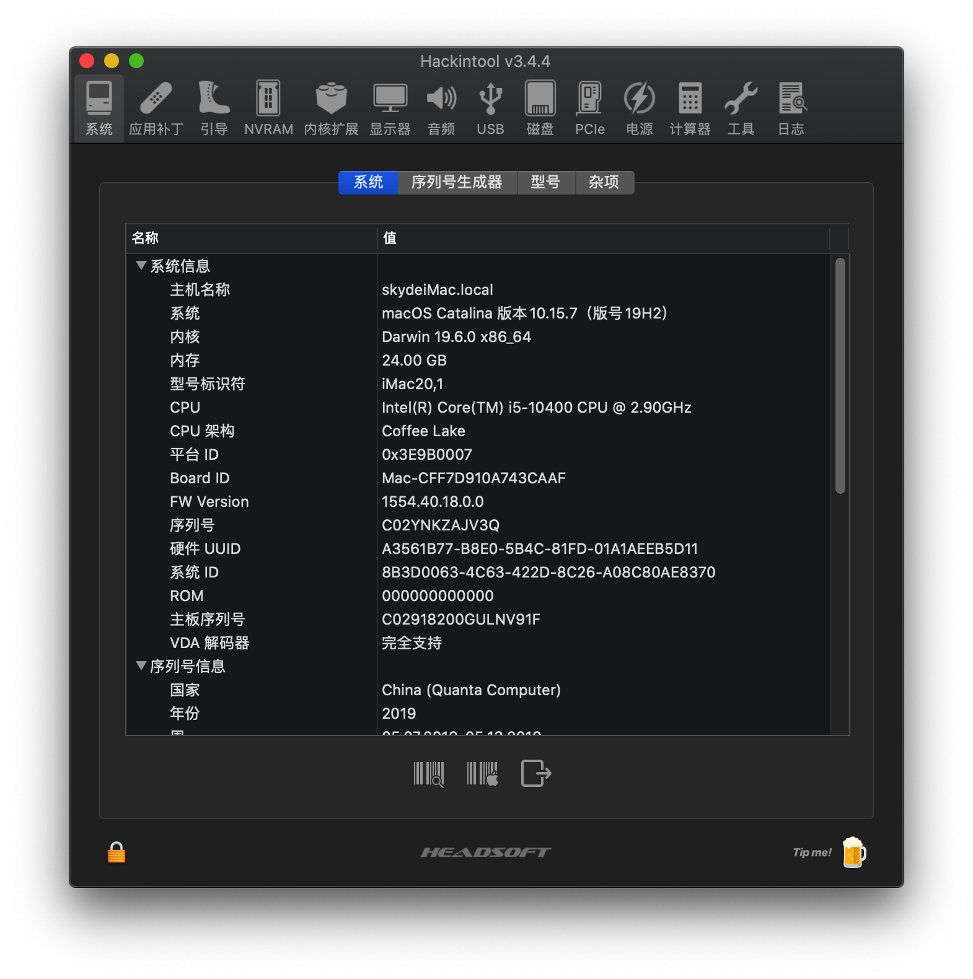Switch to the 系统 tab
Image resolution: width=973 pixels, height=979 pixels.
point(368,182)
